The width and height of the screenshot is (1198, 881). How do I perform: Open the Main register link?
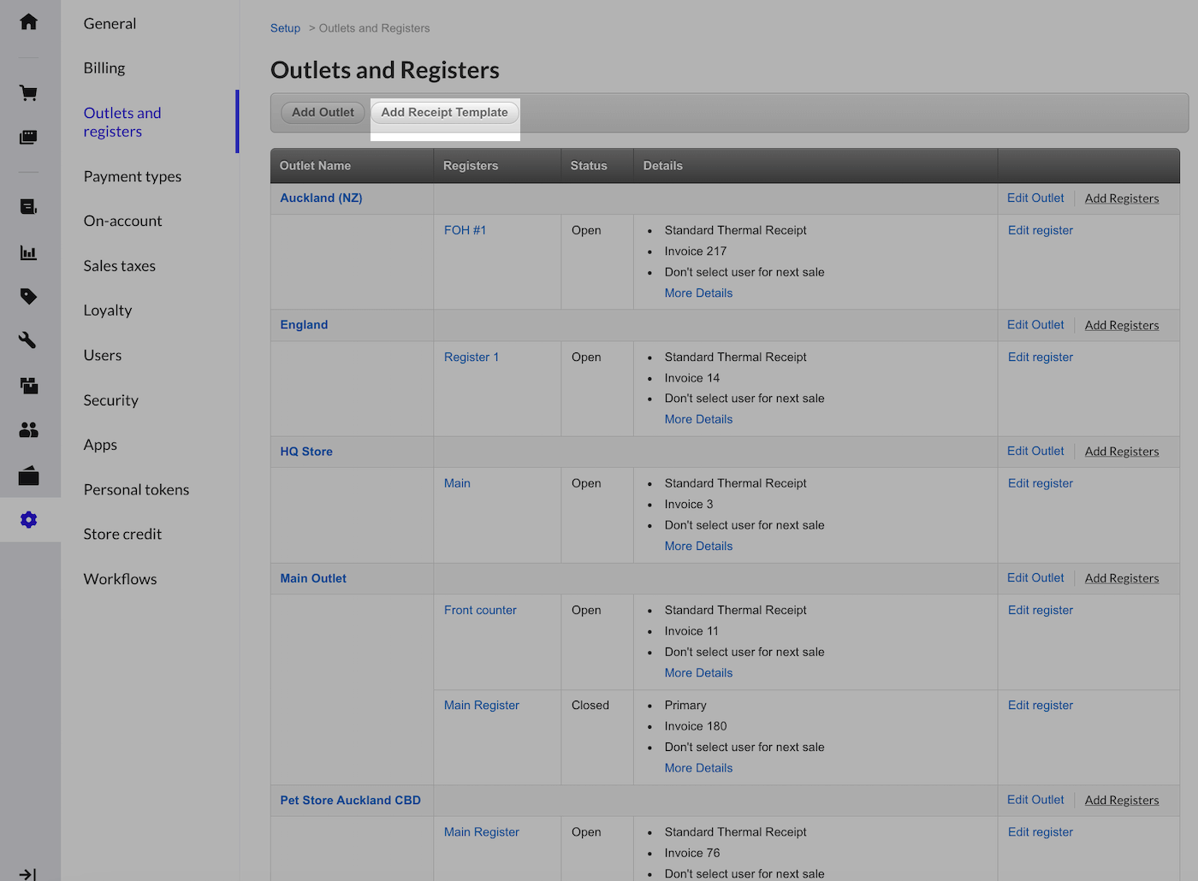457,483
